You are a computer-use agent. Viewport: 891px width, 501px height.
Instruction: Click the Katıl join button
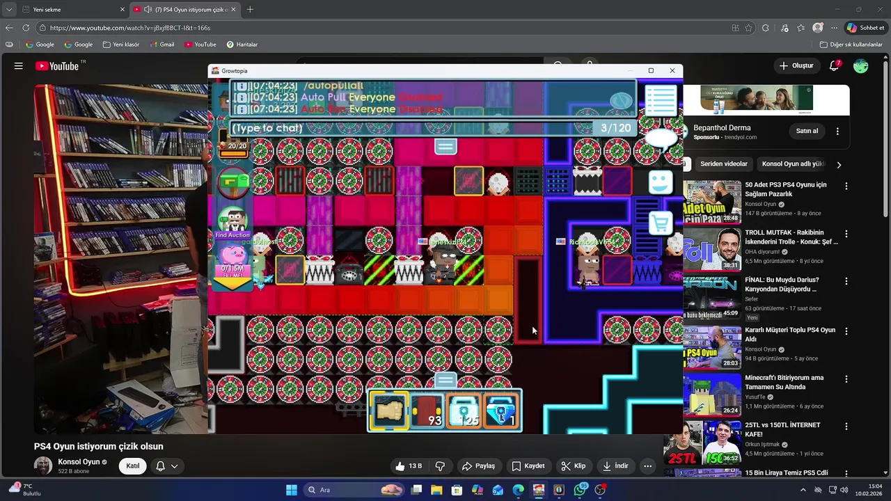click(x=132, y=466)
